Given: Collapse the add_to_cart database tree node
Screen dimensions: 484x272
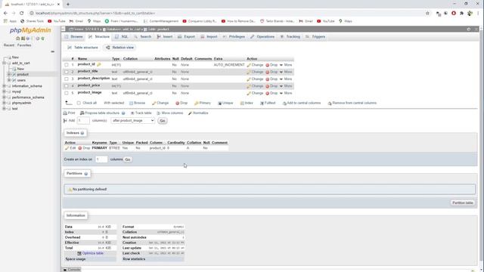Looking at the screenshot, I should pos(5,63).
